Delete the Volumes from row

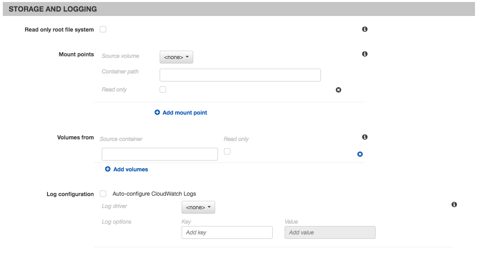pos(360,154)
